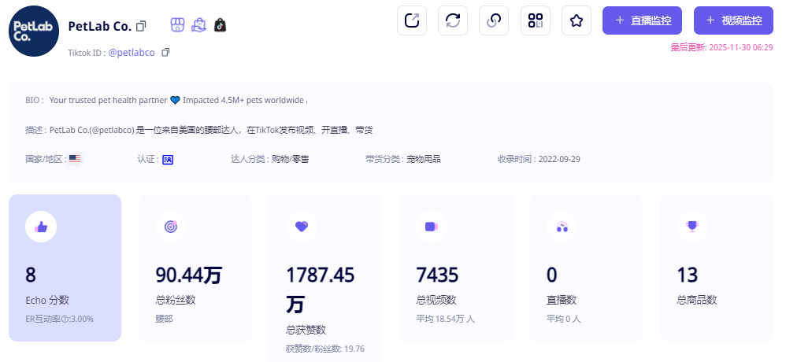Select the Echo 分数 card showing 8
Image resolution: width=786 pixels, height=362 pixels.
point(65,268)
